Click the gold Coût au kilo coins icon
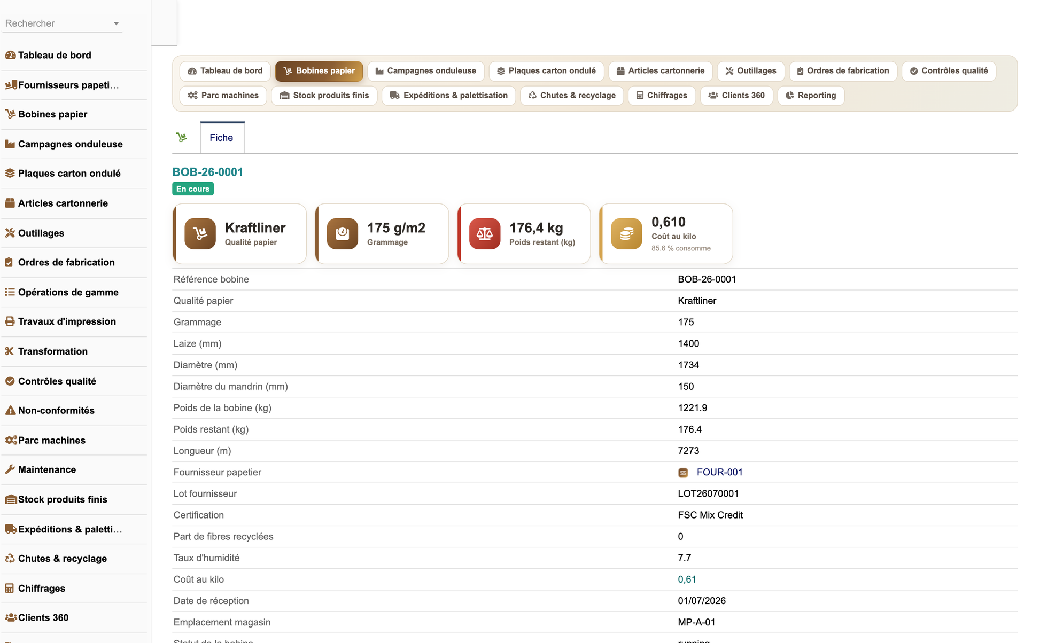Screen dimensions: 1040x643 (626, 234)
